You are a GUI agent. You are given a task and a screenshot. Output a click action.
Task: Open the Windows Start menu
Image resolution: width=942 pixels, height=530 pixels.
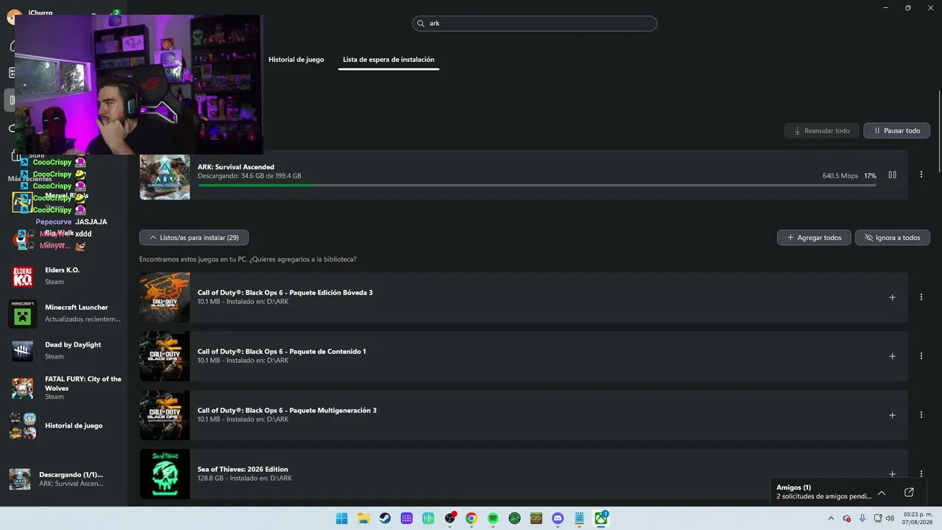341,518
